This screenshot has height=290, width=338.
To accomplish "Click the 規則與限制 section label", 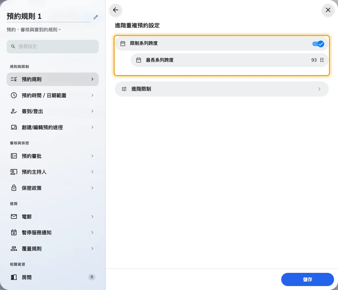I will (19, 67).
